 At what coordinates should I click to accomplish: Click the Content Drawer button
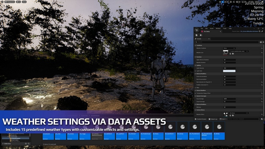tap(201, 119)
